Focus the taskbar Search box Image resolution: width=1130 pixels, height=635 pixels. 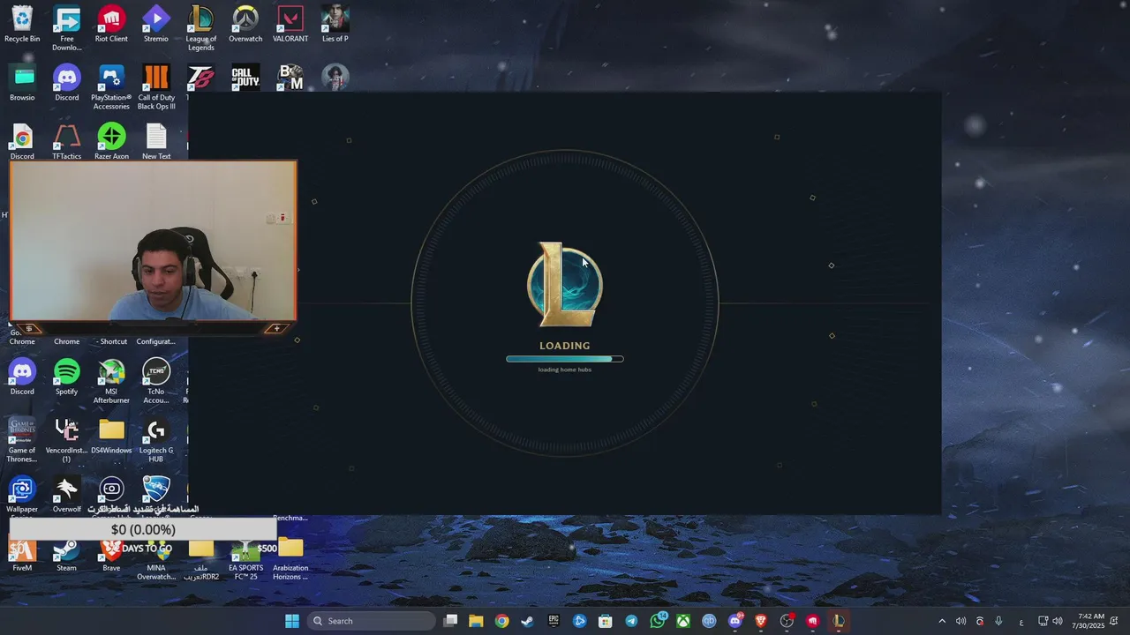(372, 621)
